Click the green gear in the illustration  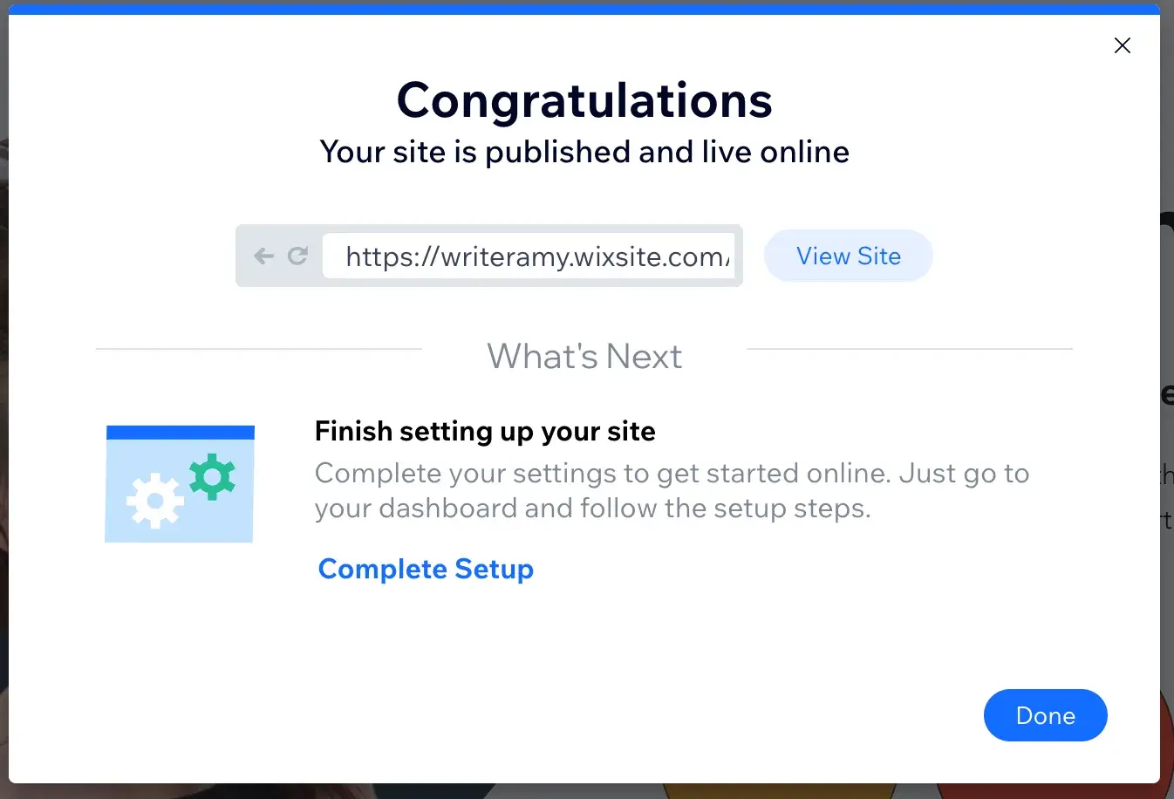212,476
